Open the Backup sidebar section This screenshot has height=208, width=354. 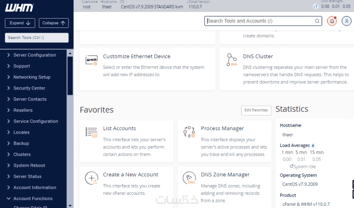click(21, 143)
